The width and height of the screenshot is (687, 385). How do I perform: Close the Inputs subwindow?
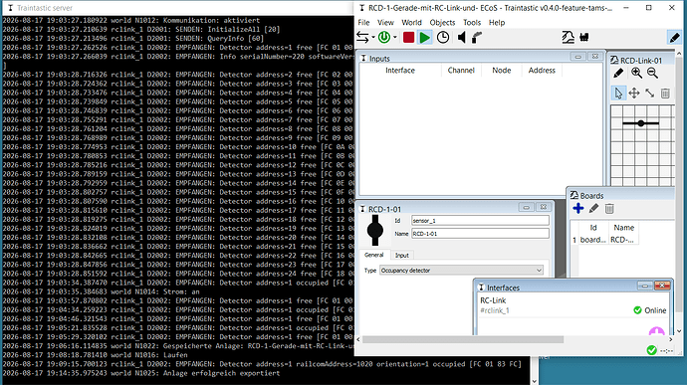pos(594,57)
